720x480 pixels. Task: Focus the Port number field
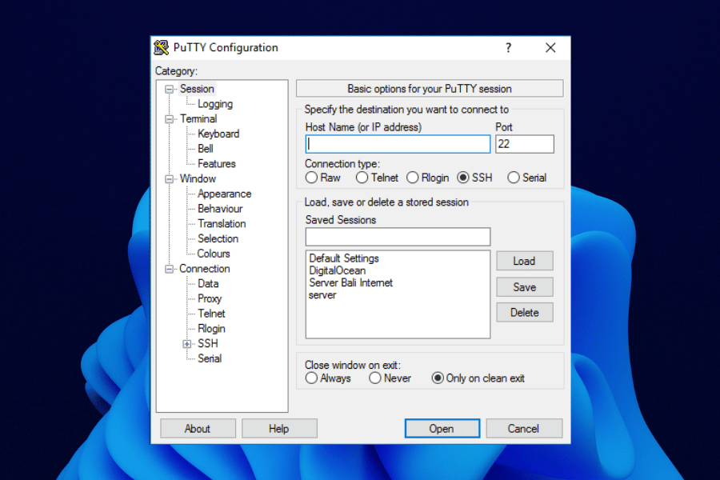pos(525,144)
